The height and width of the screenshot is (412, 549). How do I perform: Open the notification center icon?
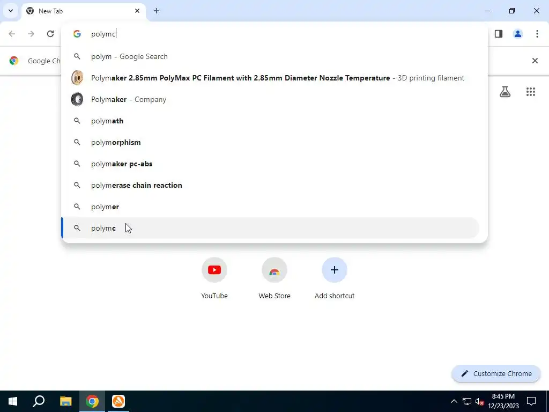(531, 401)
